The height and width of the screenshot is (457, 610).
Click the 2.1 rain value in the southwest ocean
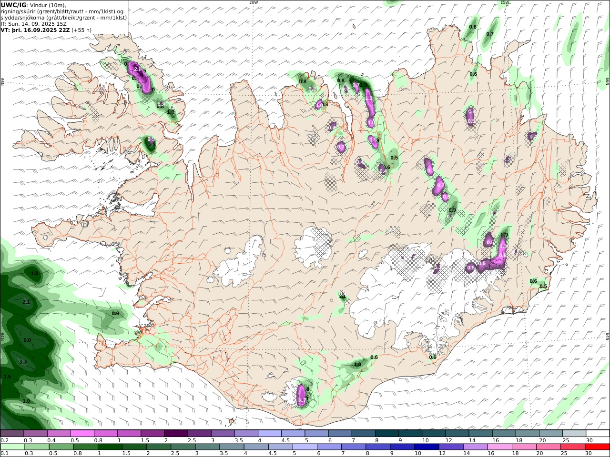[27, 302]
